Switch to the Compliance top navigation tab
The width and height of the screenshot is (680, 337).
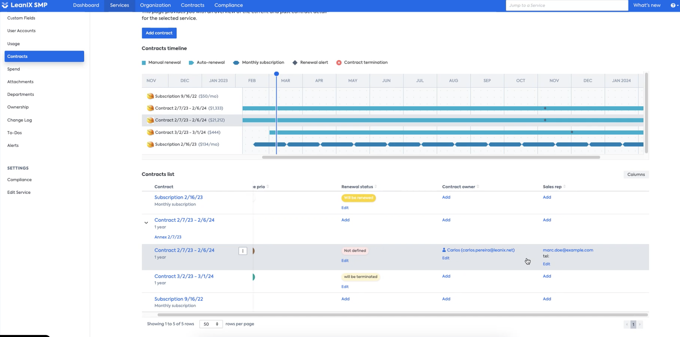click(x=228, y=5)
